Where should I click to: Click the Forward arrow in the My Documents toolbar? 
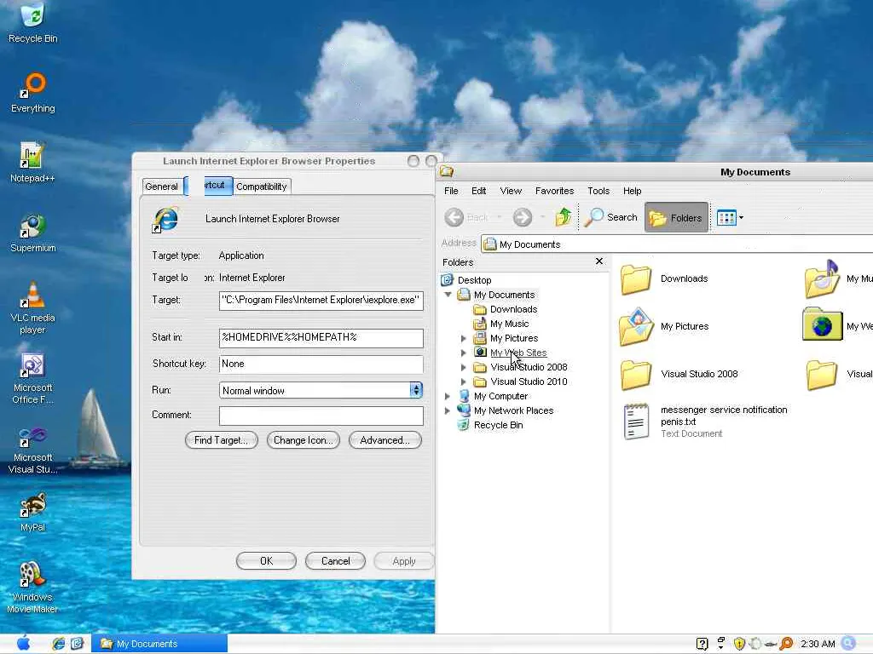(x=523, y=217)
